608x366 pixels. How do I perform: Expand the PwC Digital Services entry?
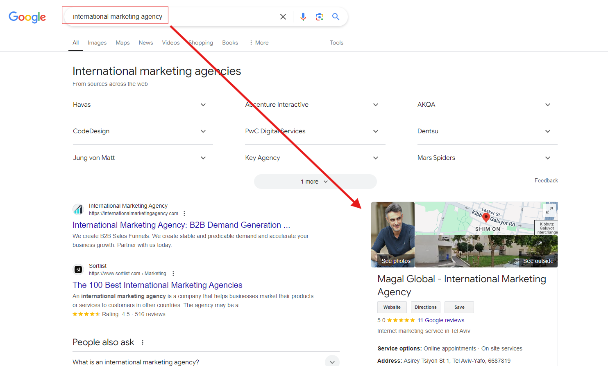[x=375, y=131]
